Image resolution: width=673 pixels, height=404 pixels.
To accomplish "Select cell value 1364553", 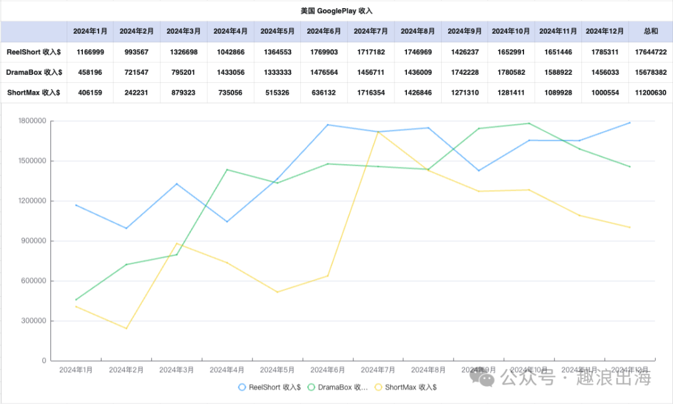I will coord(277,52).
